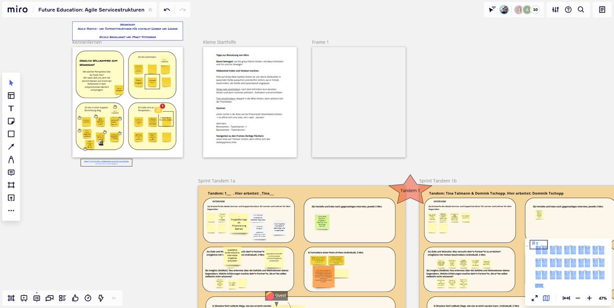Open the Notes panel icon

(602, 10)
